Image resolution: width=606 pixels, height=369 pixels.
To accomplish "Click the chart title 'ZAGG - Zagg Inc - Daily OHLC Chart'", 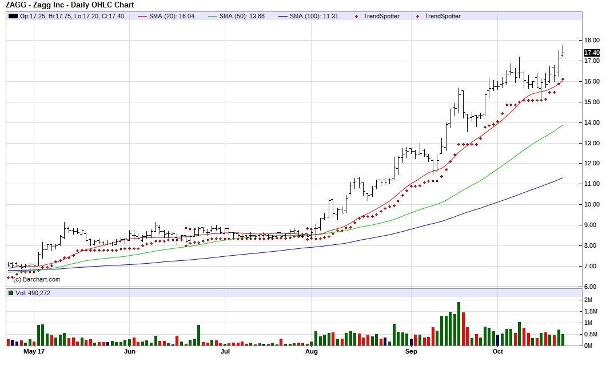I will coord(70,5).
